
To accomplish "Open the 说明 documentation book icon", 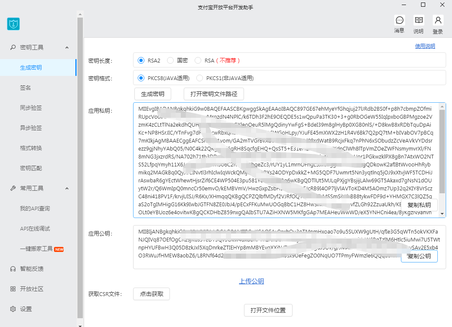I will coord(419,21).
